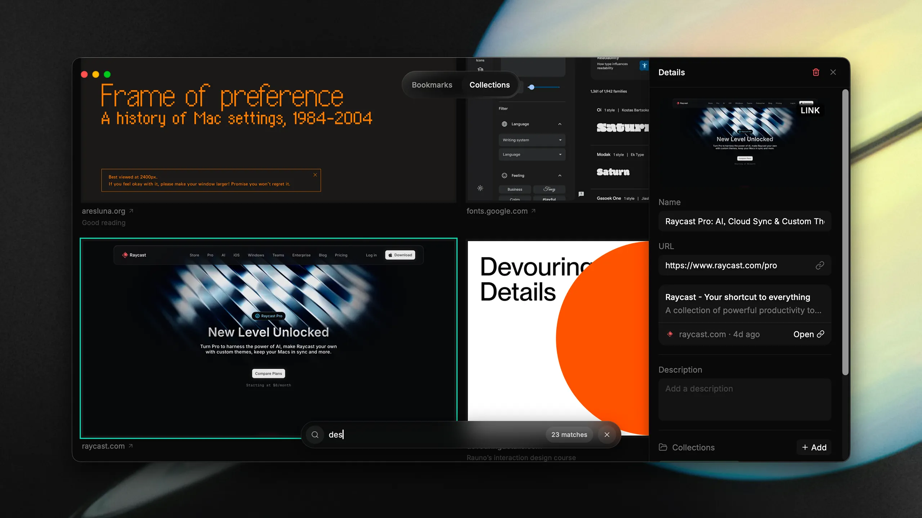
Task: Click Log in within the Raycast preview
Action: point(371,255)
